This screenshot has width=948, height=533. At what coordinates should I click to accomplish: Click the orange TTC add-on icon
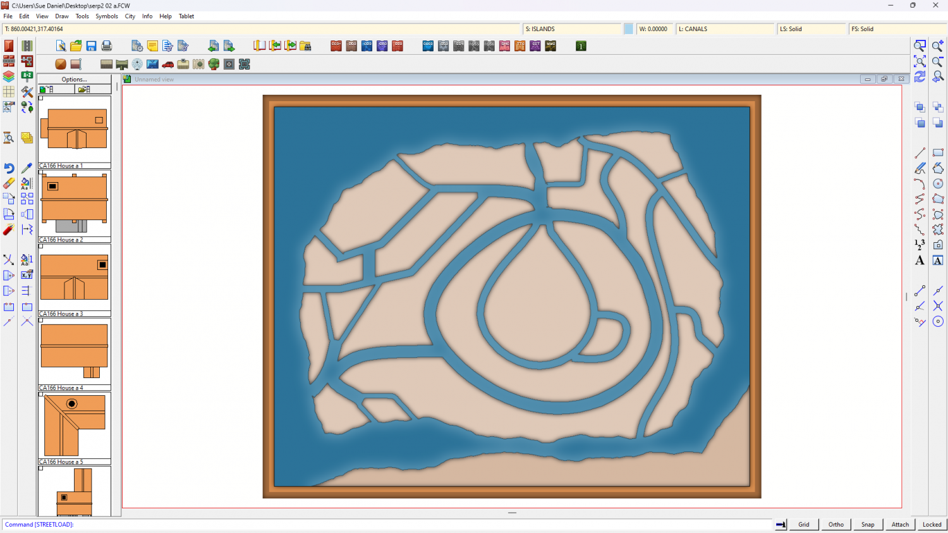click(x=520, y=46)
